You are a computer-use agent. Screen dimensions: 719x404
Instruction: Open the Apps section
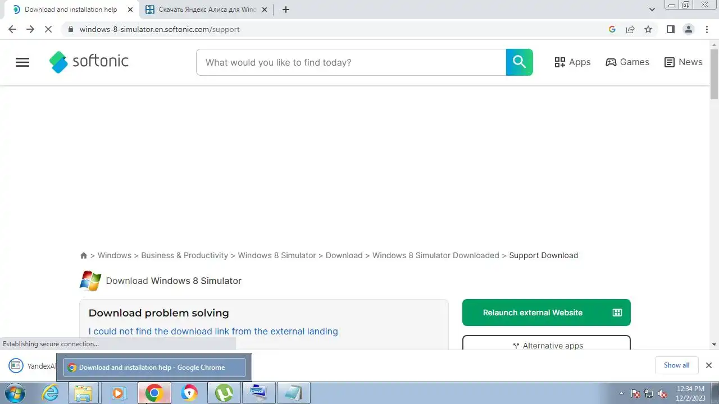572,62
